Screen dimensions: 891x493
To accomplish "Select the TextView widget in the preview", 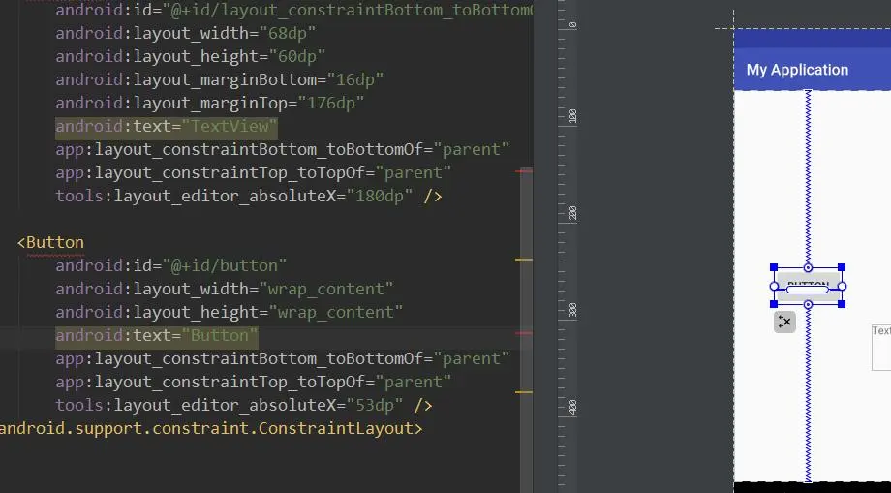I will click(x=882, y=347).
